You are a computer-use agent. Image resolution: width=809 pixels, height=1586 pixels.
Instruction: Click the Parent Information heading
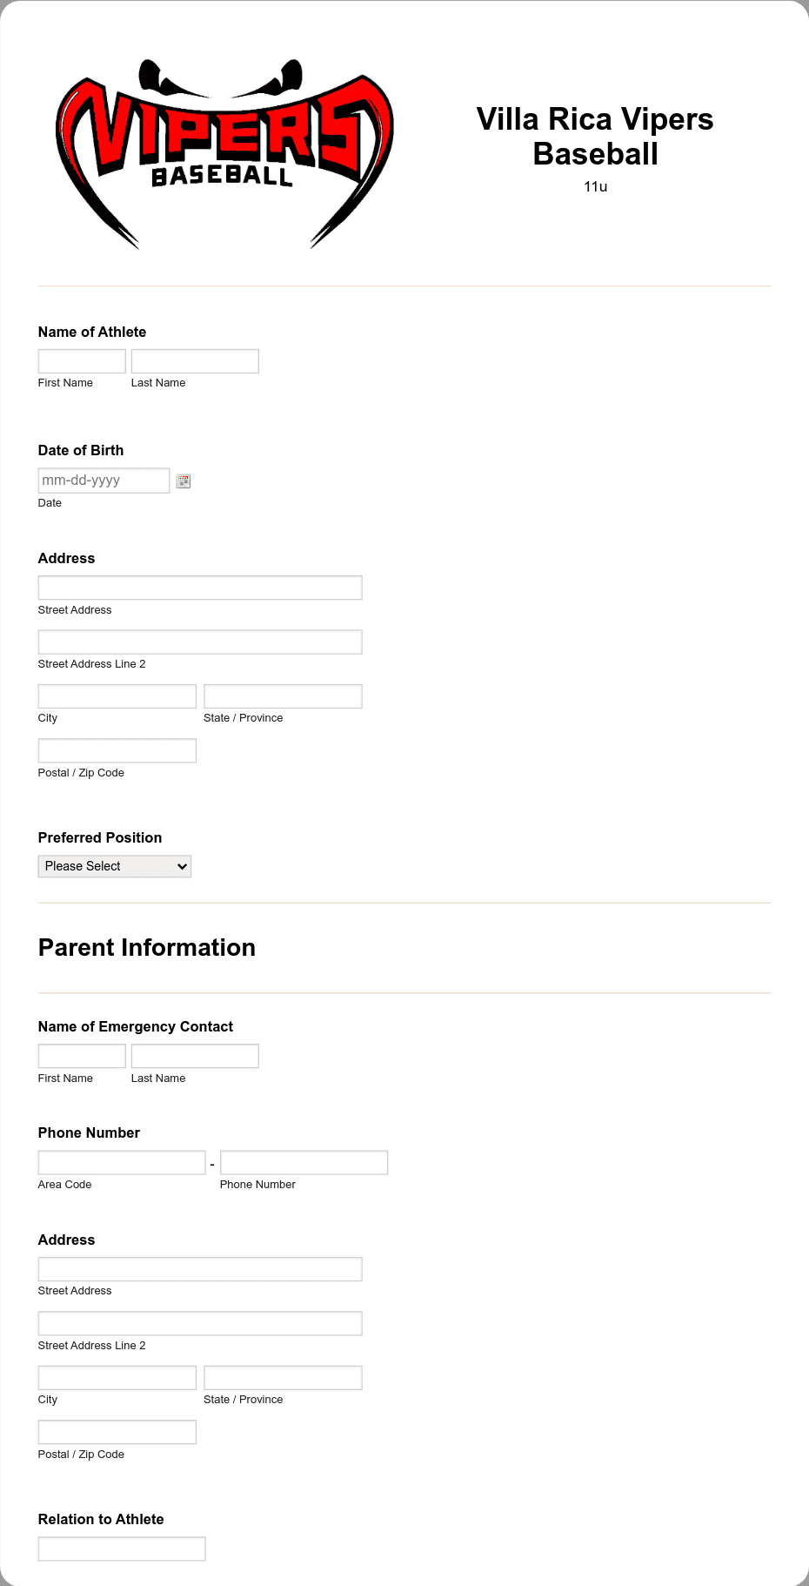(x=146, y=947)
